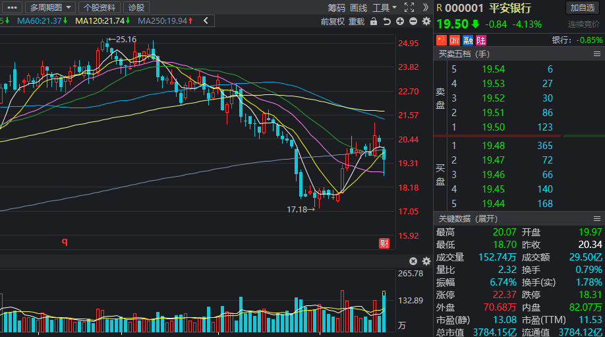Click the 连续竞价 status label
The width and height of the screenshot is (605, 337).
pos(584,24)
